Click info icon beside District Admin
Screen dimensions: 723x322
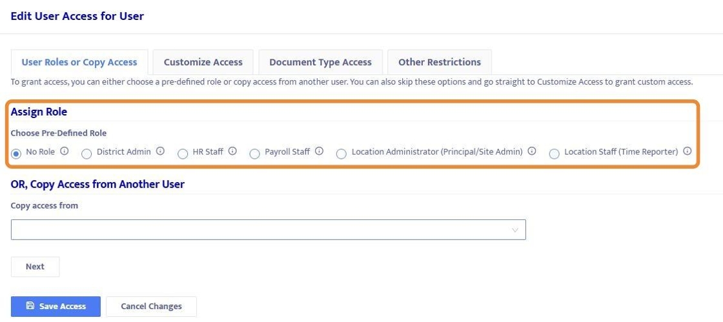[x=160, y=152]
